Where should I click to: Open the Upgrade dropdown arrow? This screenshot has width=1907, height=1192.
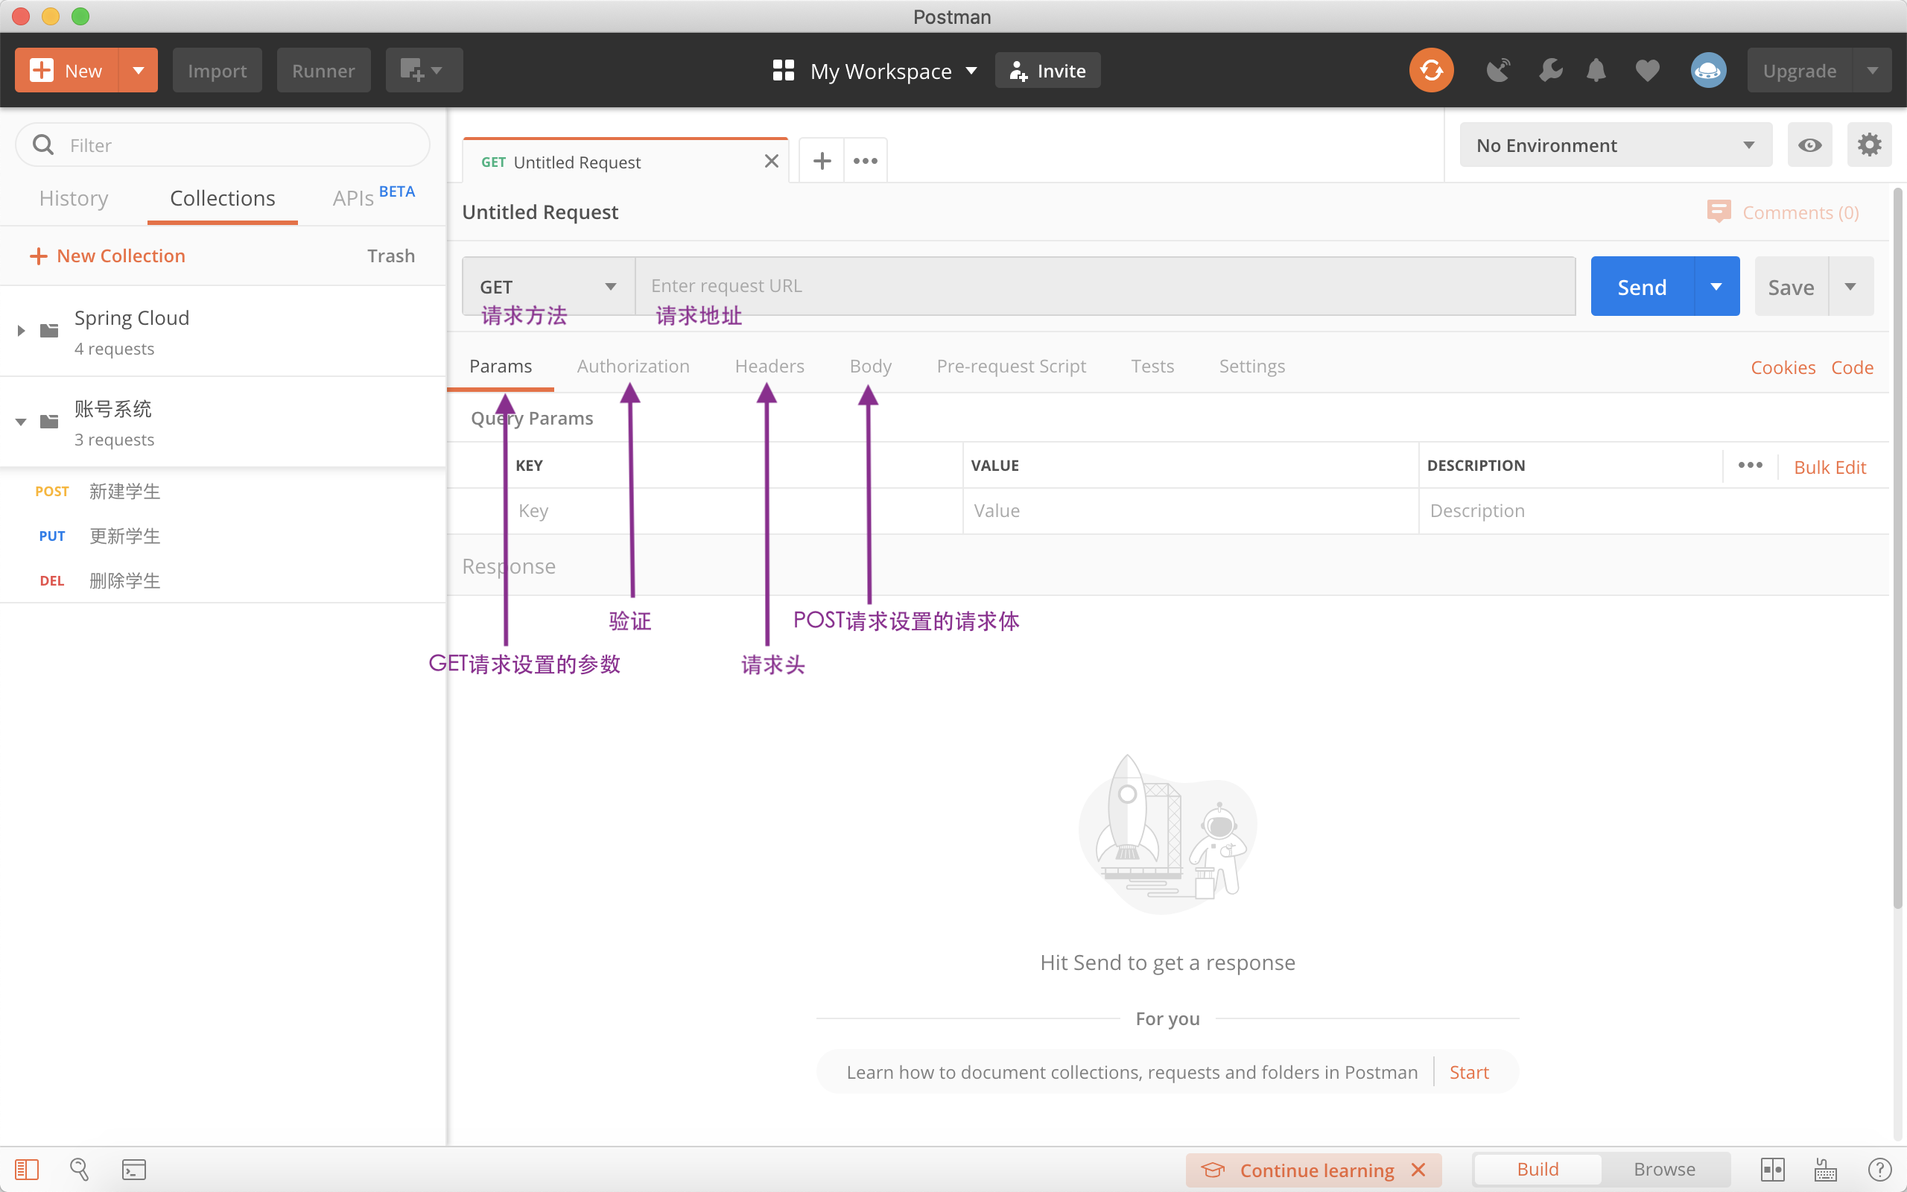click(x=1873, y=70)
